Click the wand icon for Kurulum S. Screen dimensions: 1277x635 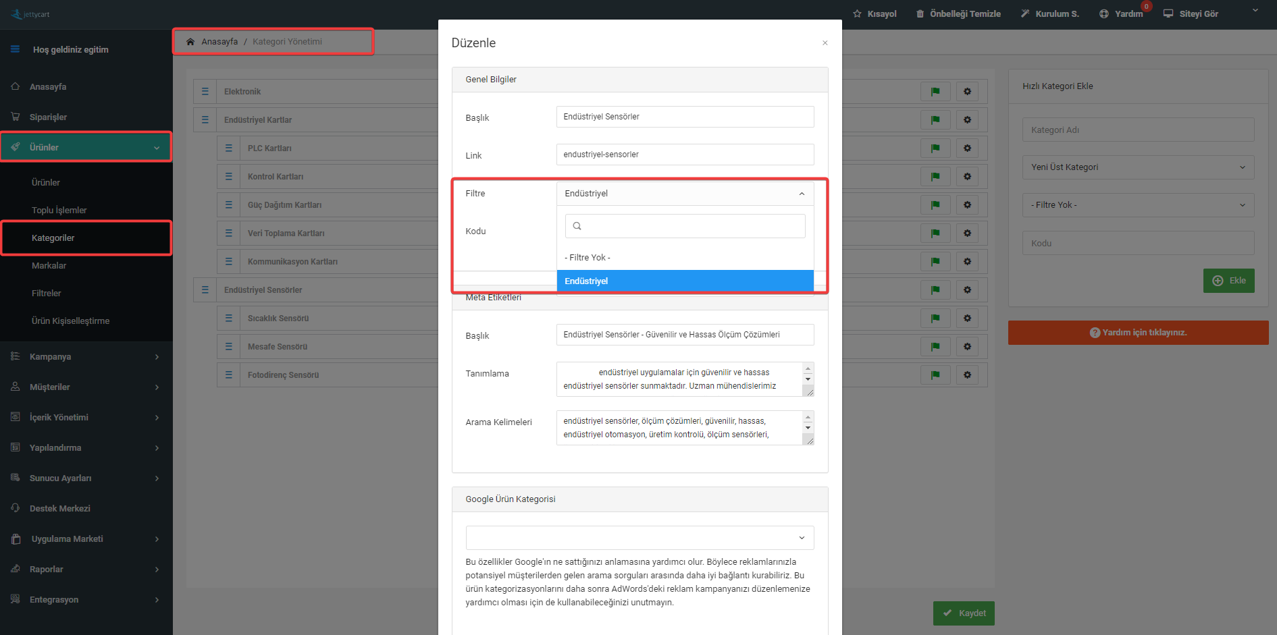[1025, 13]
